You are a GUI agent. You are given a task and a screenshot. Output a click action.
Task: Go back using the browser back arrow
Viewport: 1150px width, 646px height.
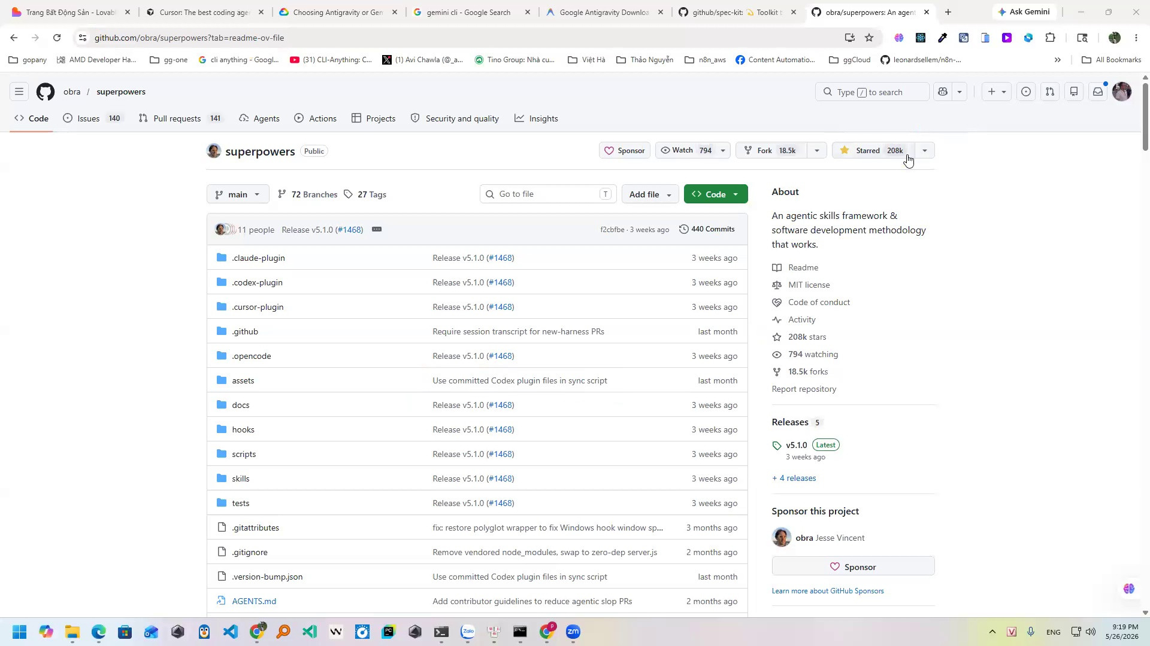(x=14, y=38)
